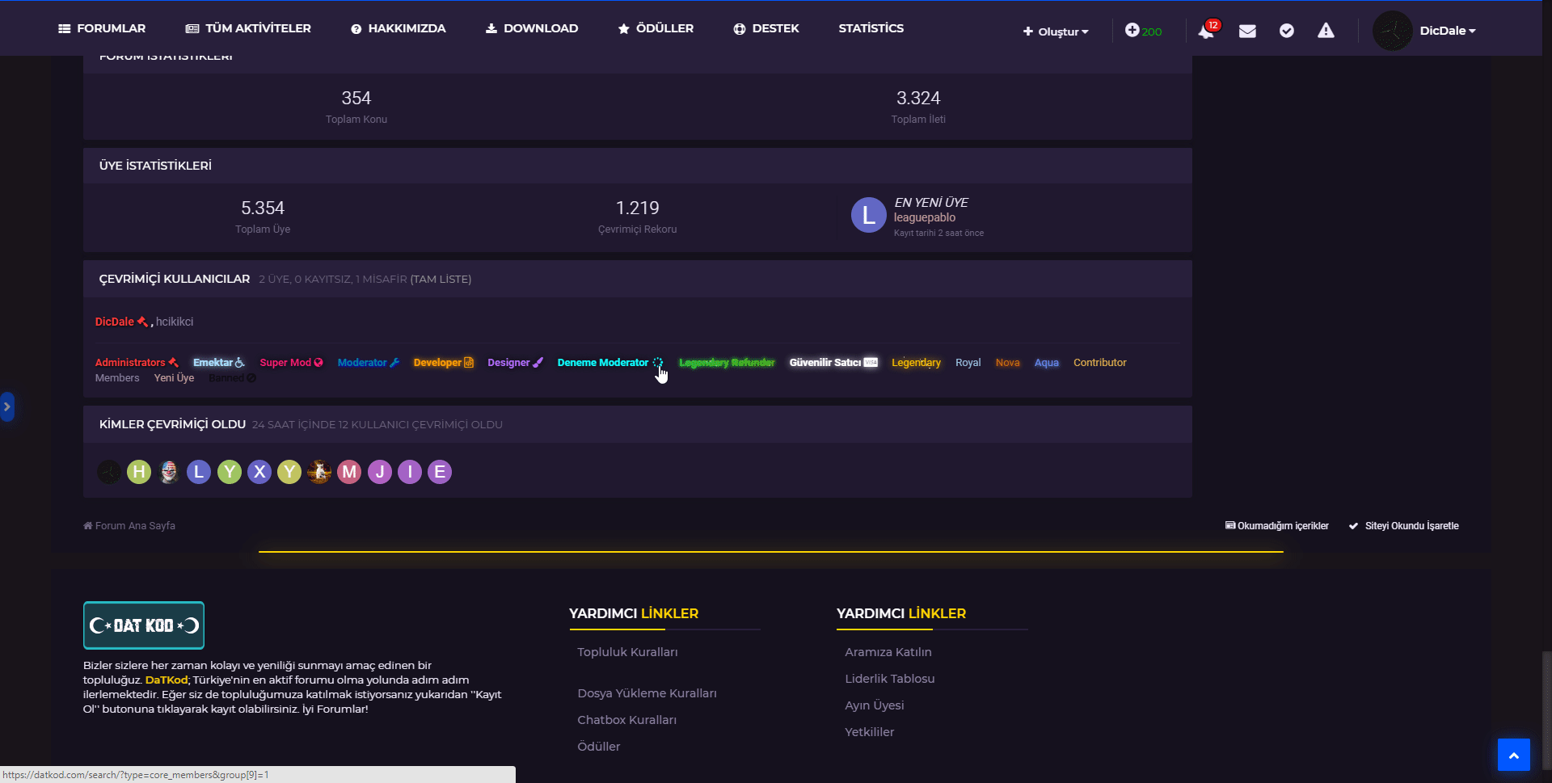Open the TAM LİSTE online users link
Image resolution: width=1552 pixels, height=783 pixels.
(x=441, y=280)
